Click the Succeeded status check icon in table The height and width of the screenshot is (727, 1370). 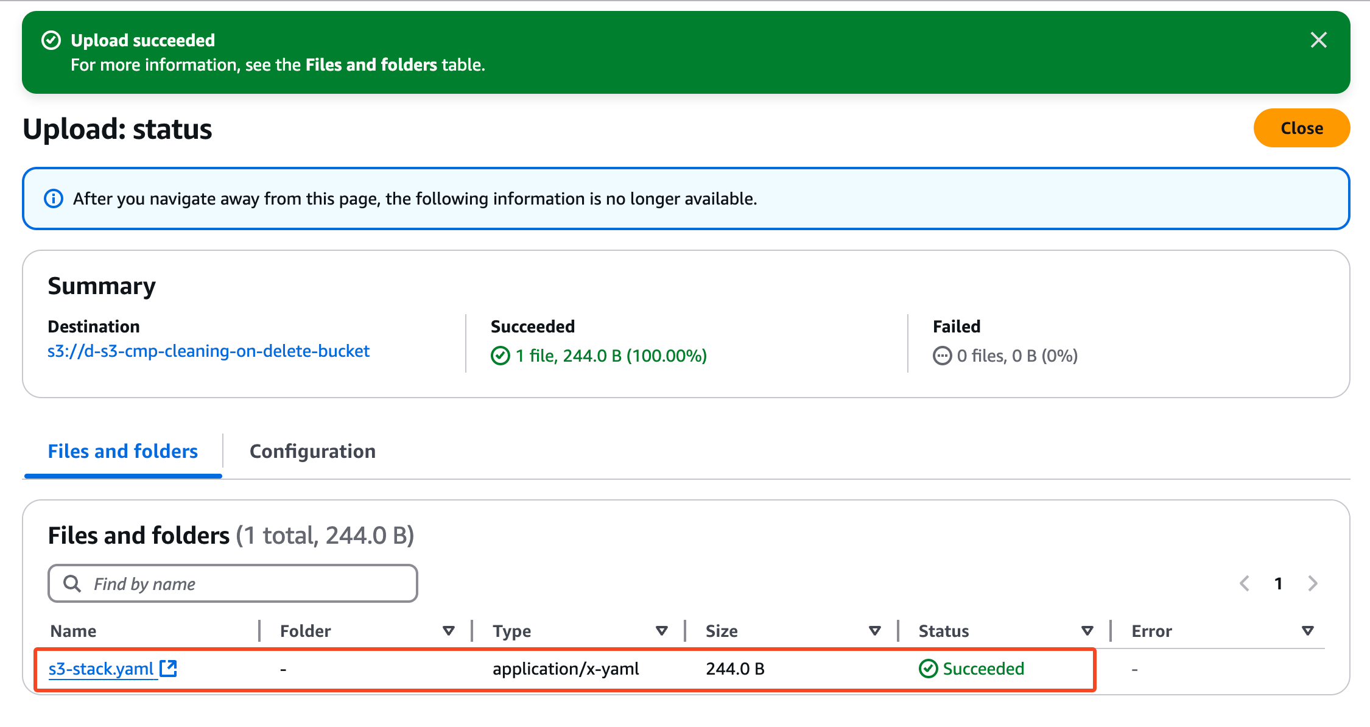[928, 669]
